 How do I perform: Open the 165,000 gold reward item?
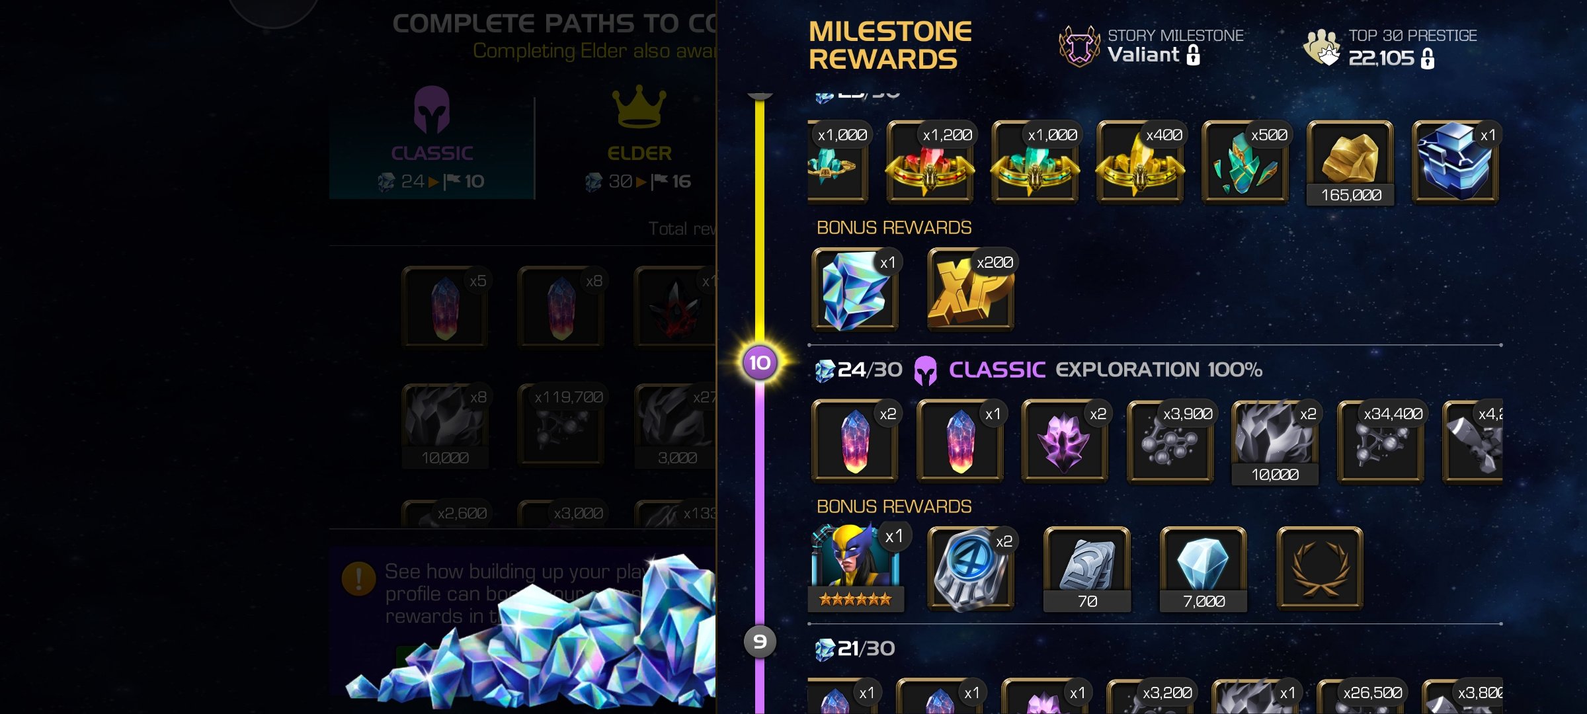[1350, 163]
